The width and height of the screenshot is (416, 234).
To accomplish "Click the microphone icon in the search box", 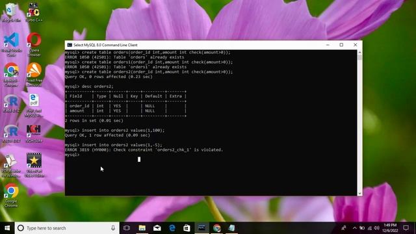I will [113, 228].
